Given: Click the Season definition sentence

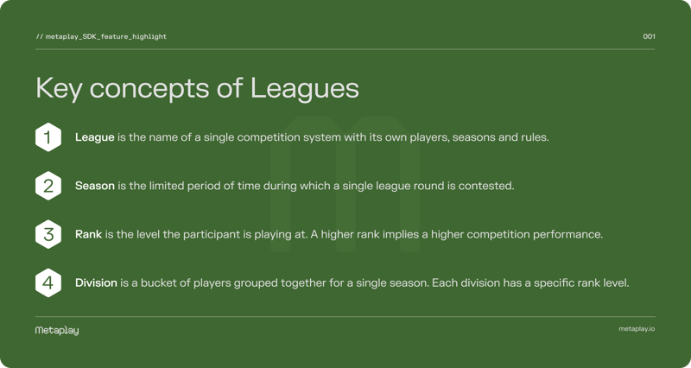Looking at the screenshot, I should pos(295,186).
